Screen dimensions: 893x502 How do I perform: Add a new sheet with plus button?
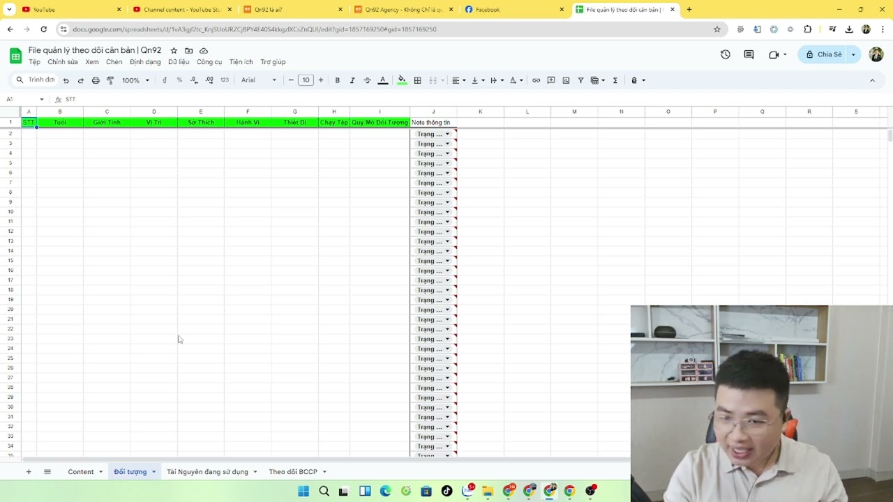tap(29, 472)
